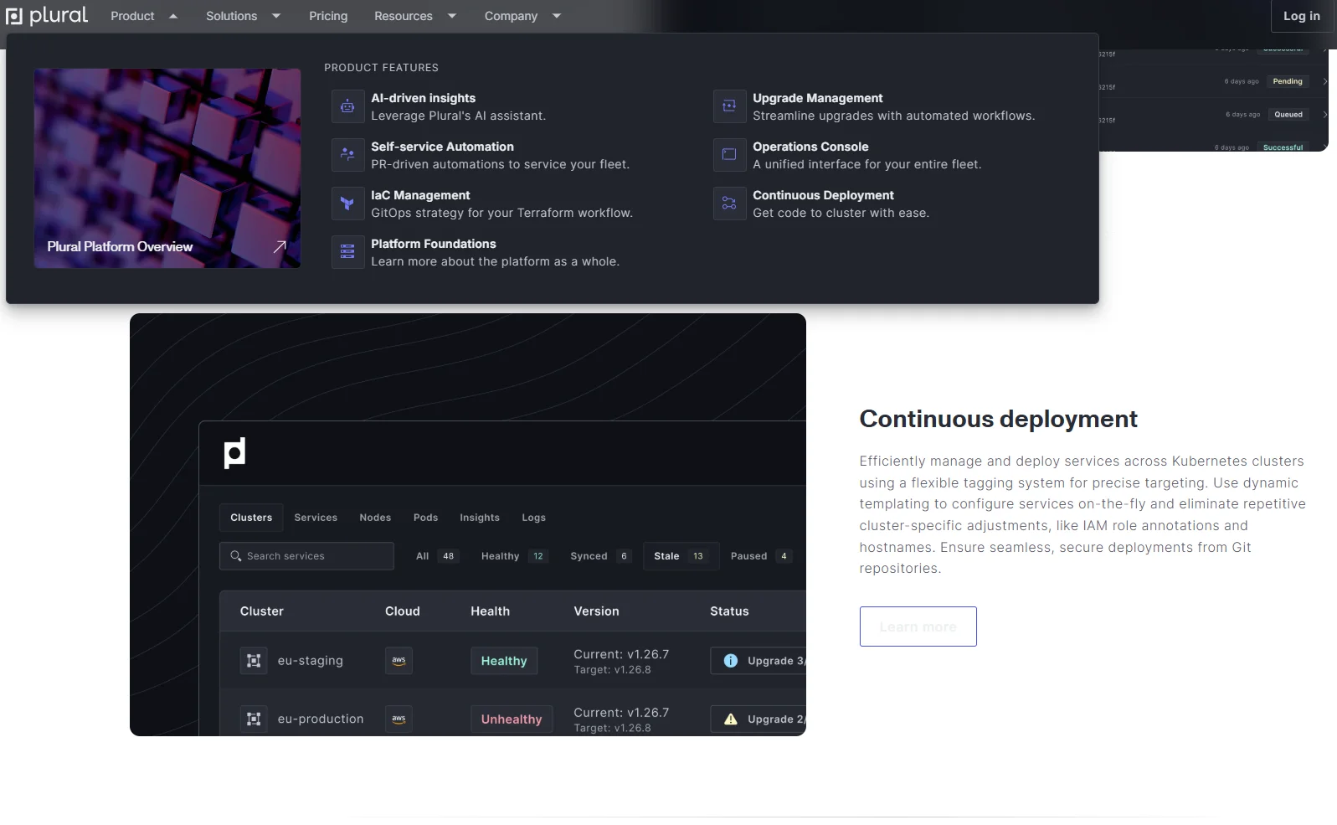Click the Pending status badge
1337x825 pixels.
pos(1288,81)
